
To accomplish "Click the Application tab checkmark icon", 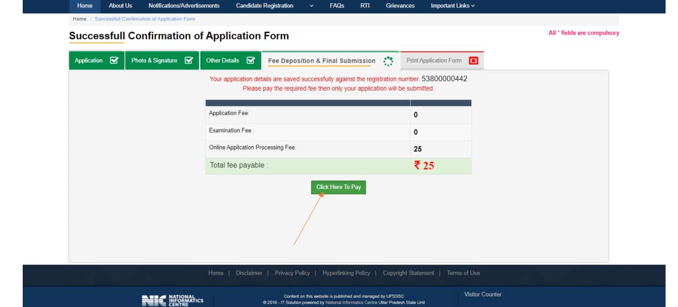I will (x=114, y=60).
